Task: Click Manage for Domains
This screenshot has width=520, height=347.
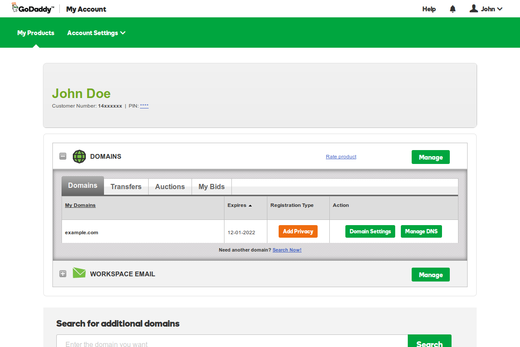Action: pyautogui.click(x=431, y=157)
